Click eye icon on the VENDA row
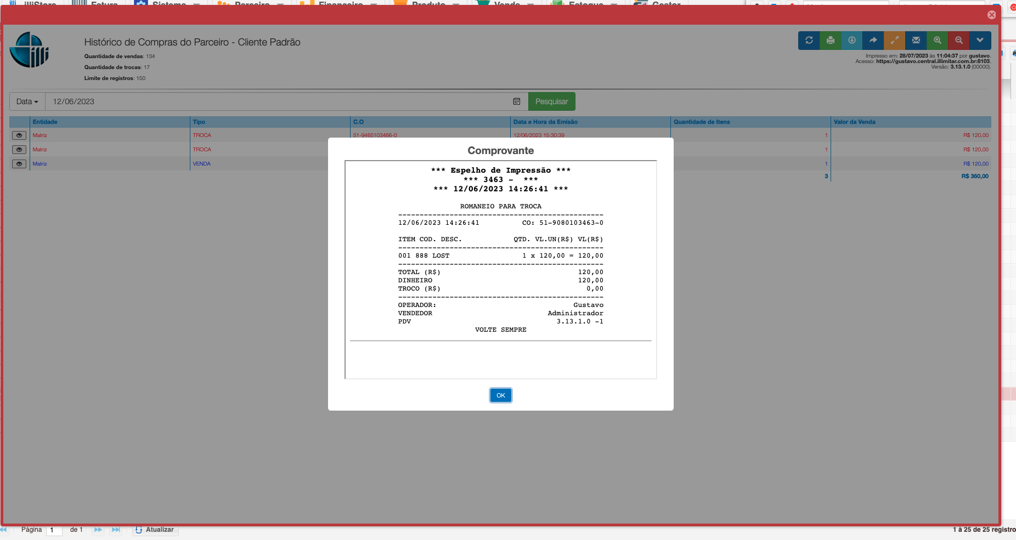The width and height of the screenshot is (1016, 540). [x=19, y=164]
